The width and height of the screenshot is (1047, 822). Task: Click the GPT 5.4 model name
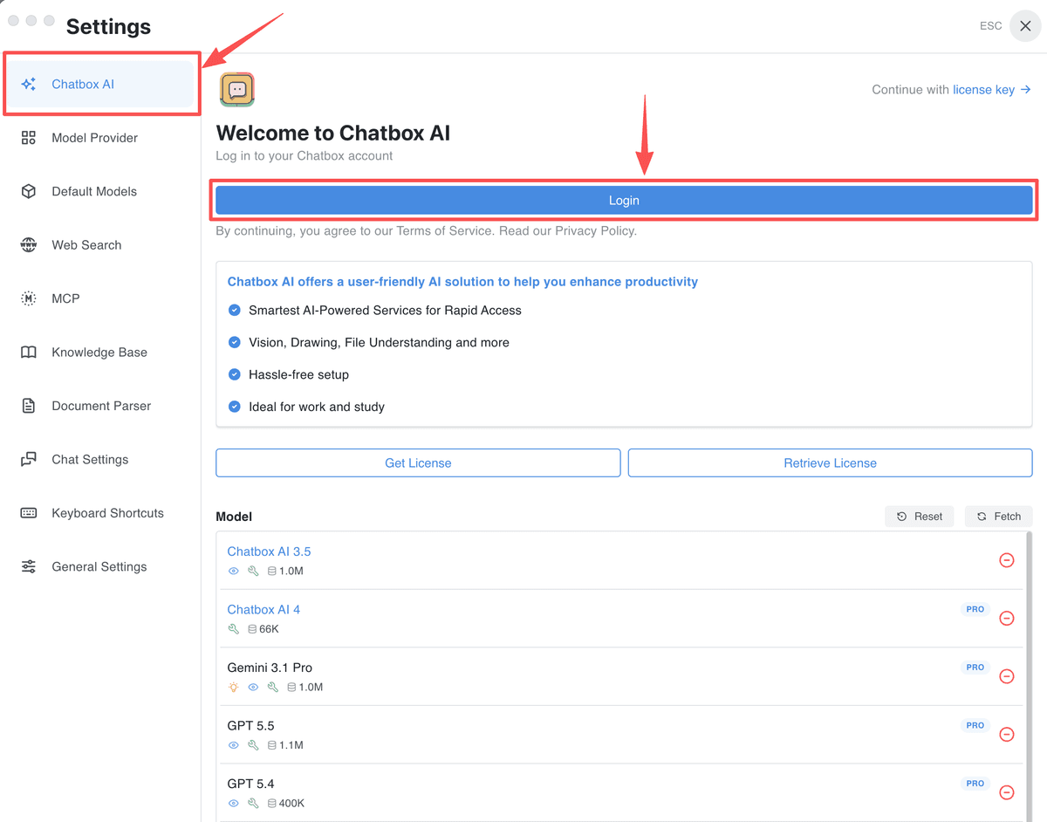(x=250, y=784)
